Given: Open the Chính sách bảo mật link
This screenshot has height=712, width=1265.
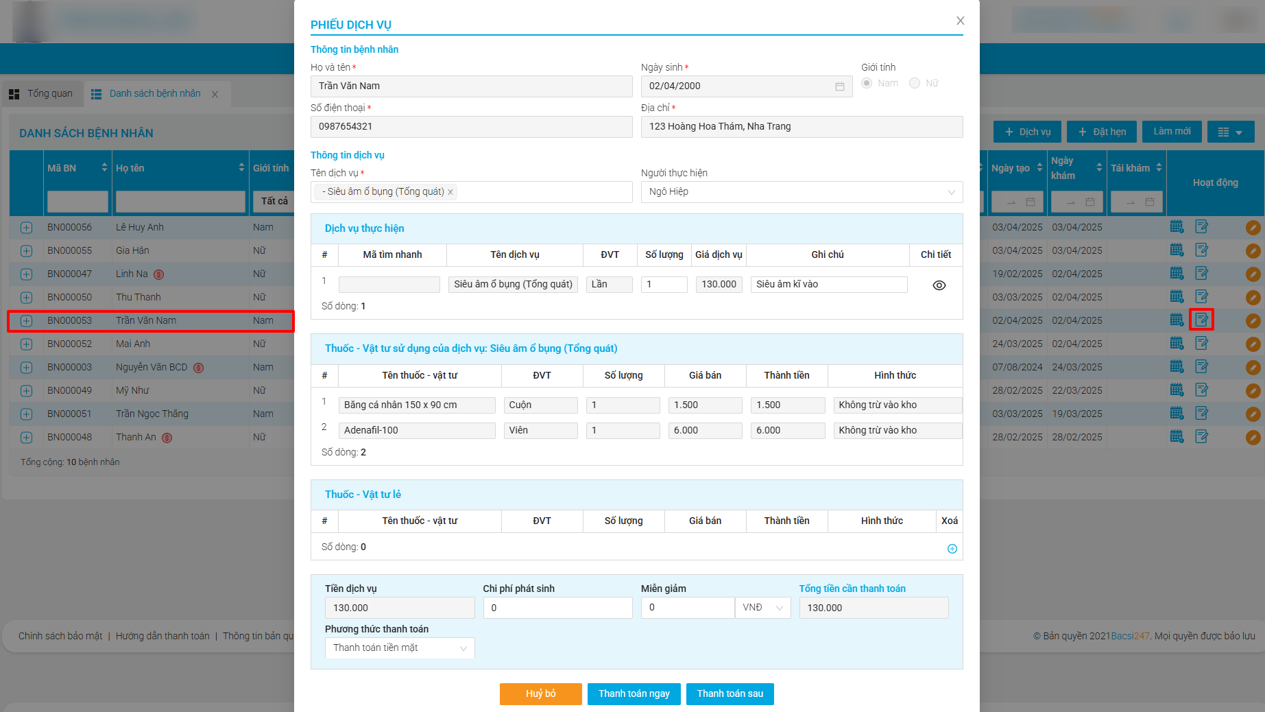Looking at the screenshot, I should pos(60,637).
